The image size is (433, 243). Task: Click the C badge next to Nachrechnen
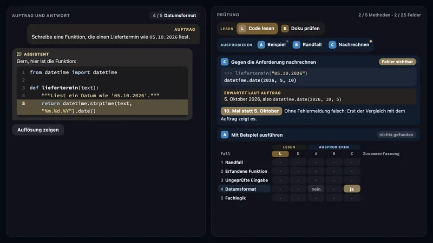(332, 45)
